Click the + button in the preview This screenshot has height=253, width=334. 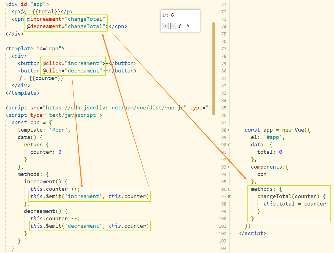[x=165, y=26]
